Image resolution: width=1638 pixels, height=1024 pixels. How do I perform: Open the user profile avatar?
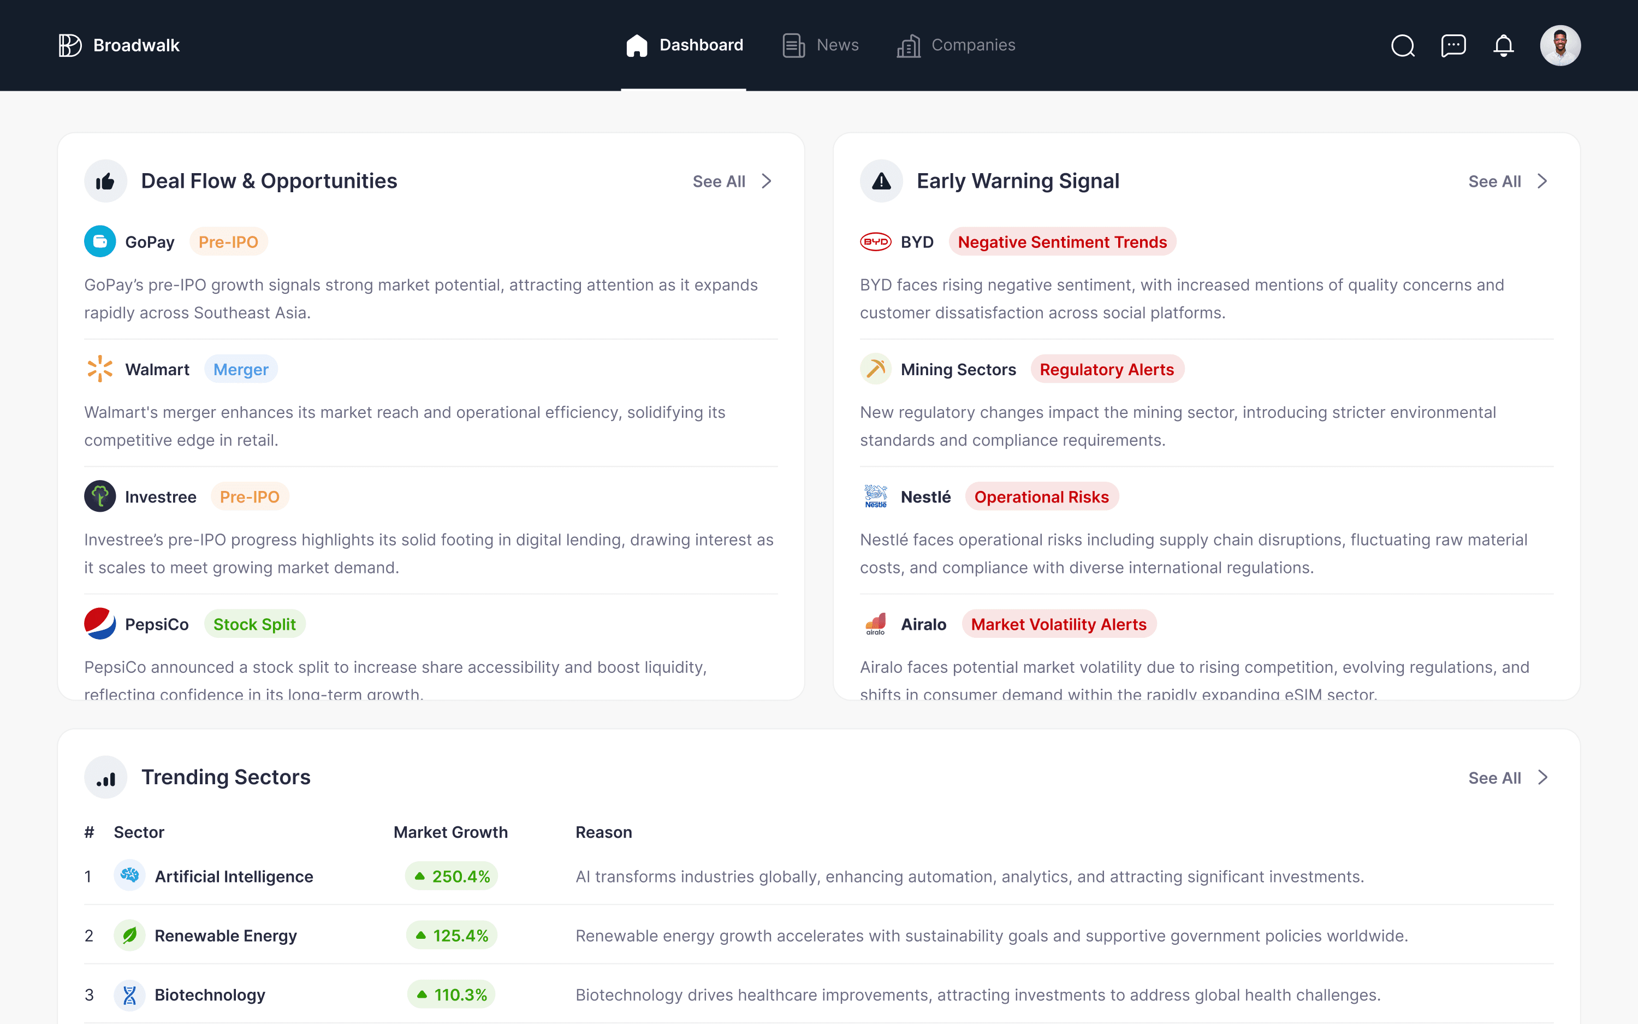tap(1560, 45)
